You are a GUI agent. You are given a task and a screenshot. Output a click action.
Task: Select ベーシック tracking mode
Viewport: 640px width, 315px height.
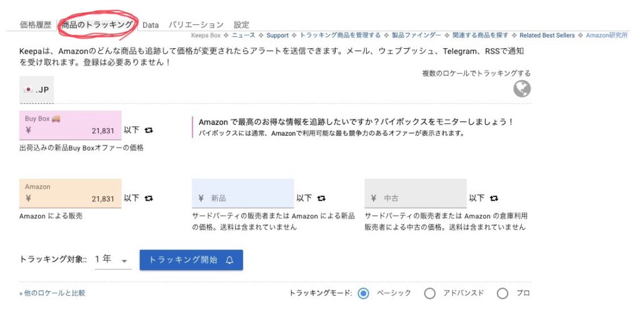[x=364, y=293]
